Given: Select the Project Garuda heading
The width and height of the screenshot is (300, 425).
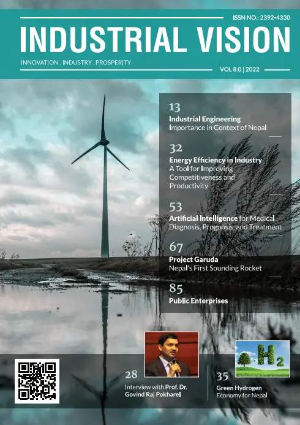Looking at the screenshot, I should pyautogui.click(x=193, y=259).
